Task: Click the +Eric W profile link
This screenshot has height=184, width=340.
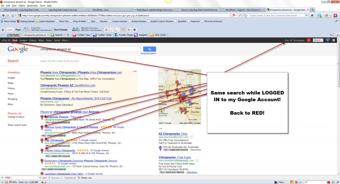Action: coord(6,41)
